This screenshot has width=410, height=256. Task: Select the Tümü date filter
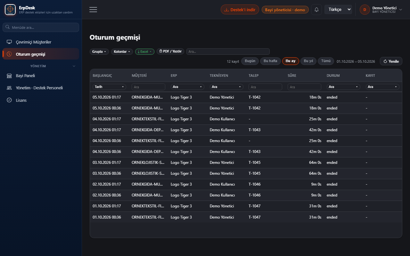[x=326, y=61]
